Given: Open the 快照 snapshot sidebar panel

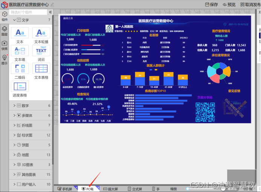Looking at the screenshot, I should pyautogui.click(x=5, y=46).
